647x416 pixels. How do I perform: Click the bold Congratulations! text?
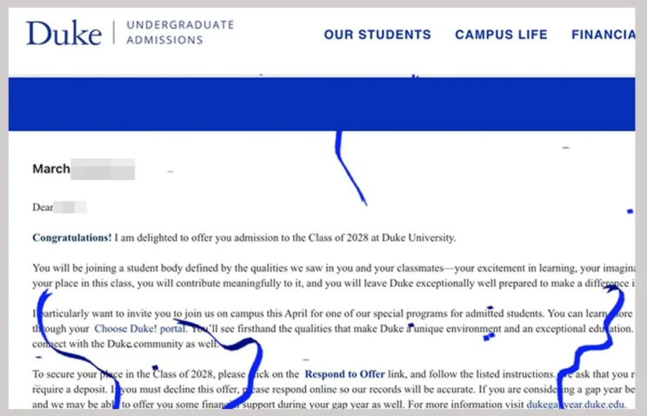(72, 238)
